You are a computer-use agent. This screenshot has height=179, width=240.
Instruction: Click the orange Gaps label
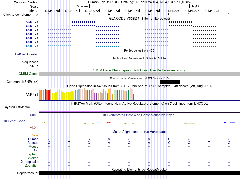34,135
